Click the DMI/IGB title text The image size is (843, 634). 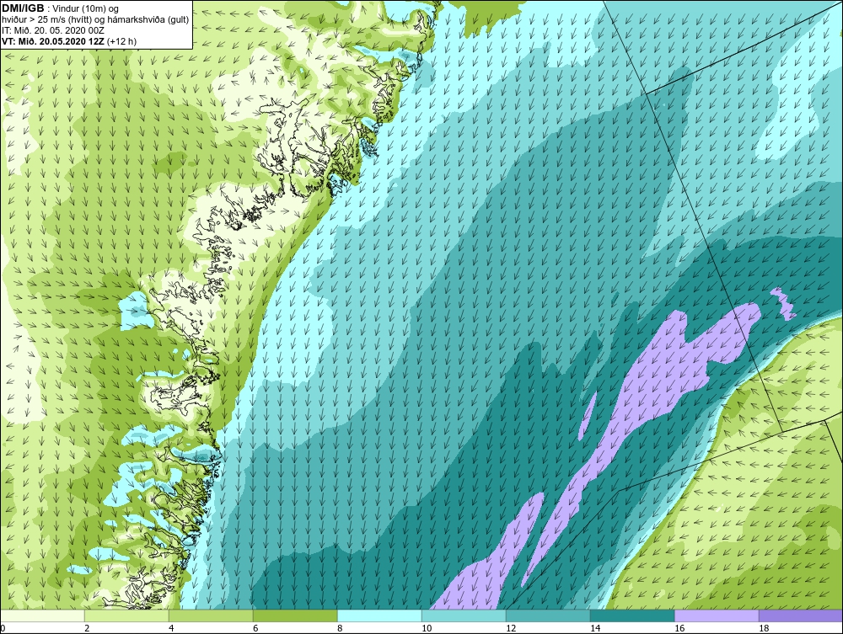(x=23, y=8)
